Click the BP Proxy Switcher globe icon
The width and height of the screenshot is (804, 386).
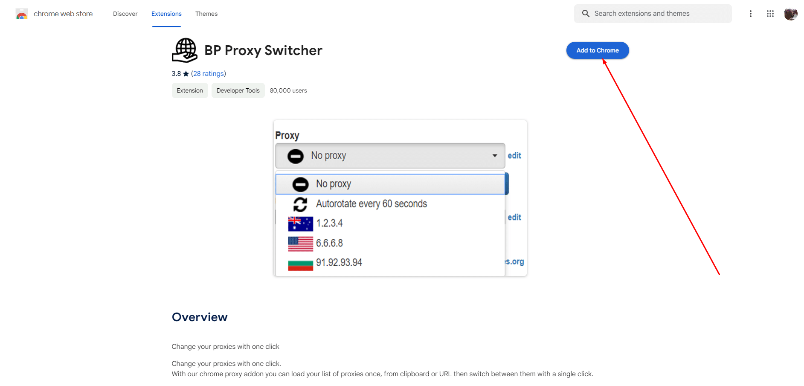pyautogui.click(x=185, y=50)
